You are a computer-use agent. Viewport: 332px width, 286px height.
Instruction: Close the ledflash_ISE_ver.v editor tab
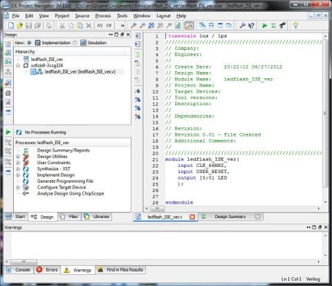[192, 217]
